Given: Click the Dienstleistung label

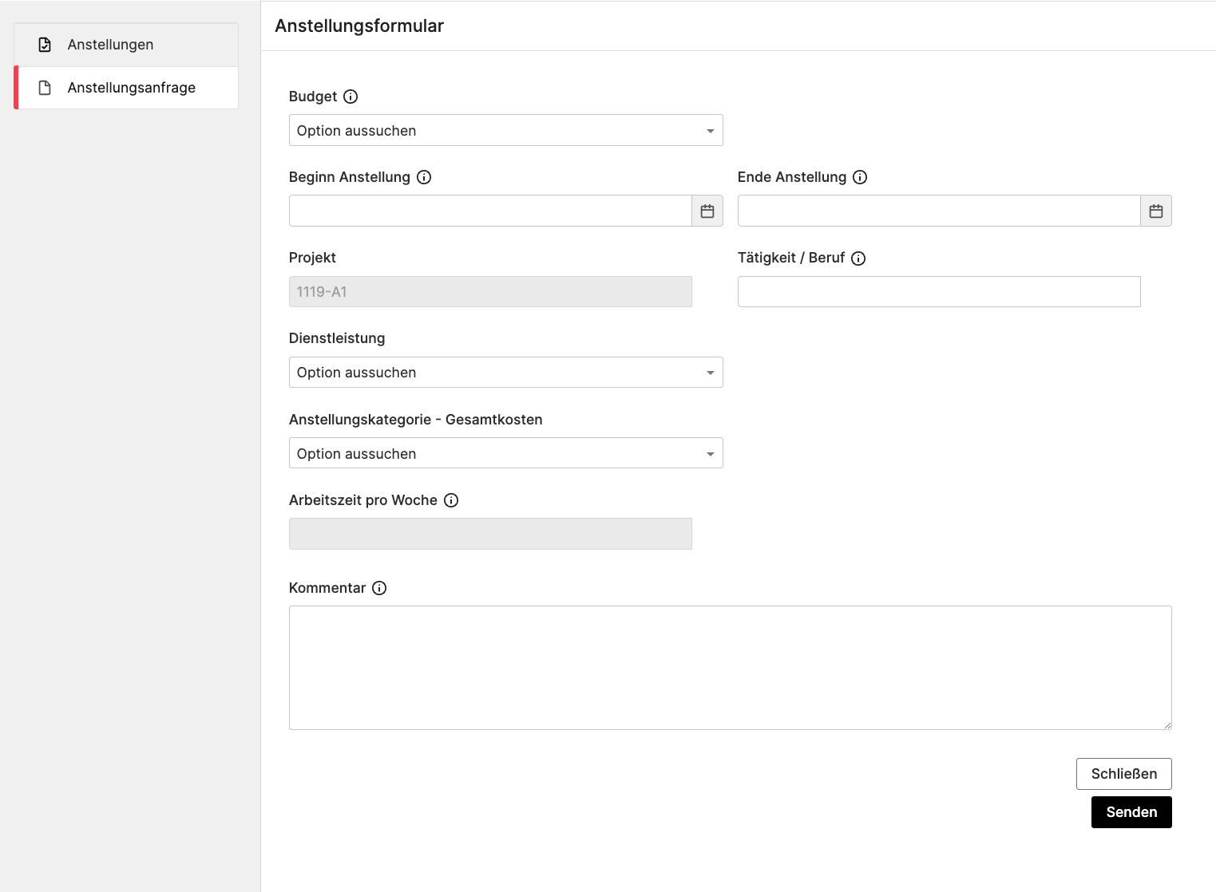Looking at the screenshot, I should (337, 338).
